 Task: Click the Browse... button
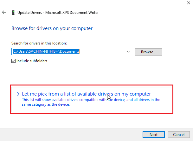click(x=148, y=52)
